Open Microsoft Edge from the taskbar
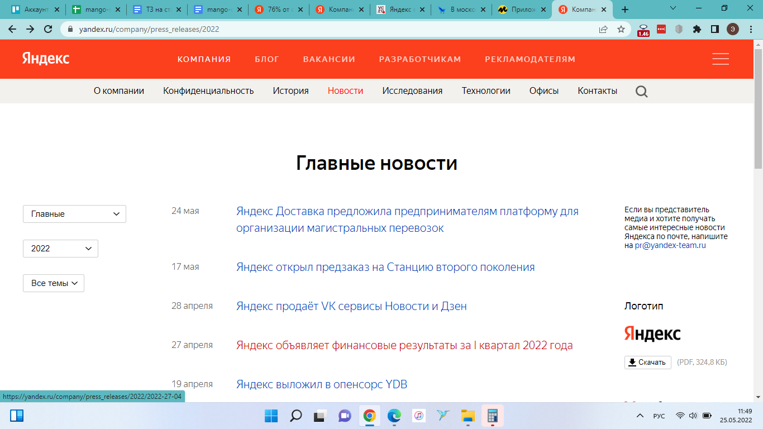The width and height of the screenshot is (763, 429). pyautogui.click(x=394, y=416)
